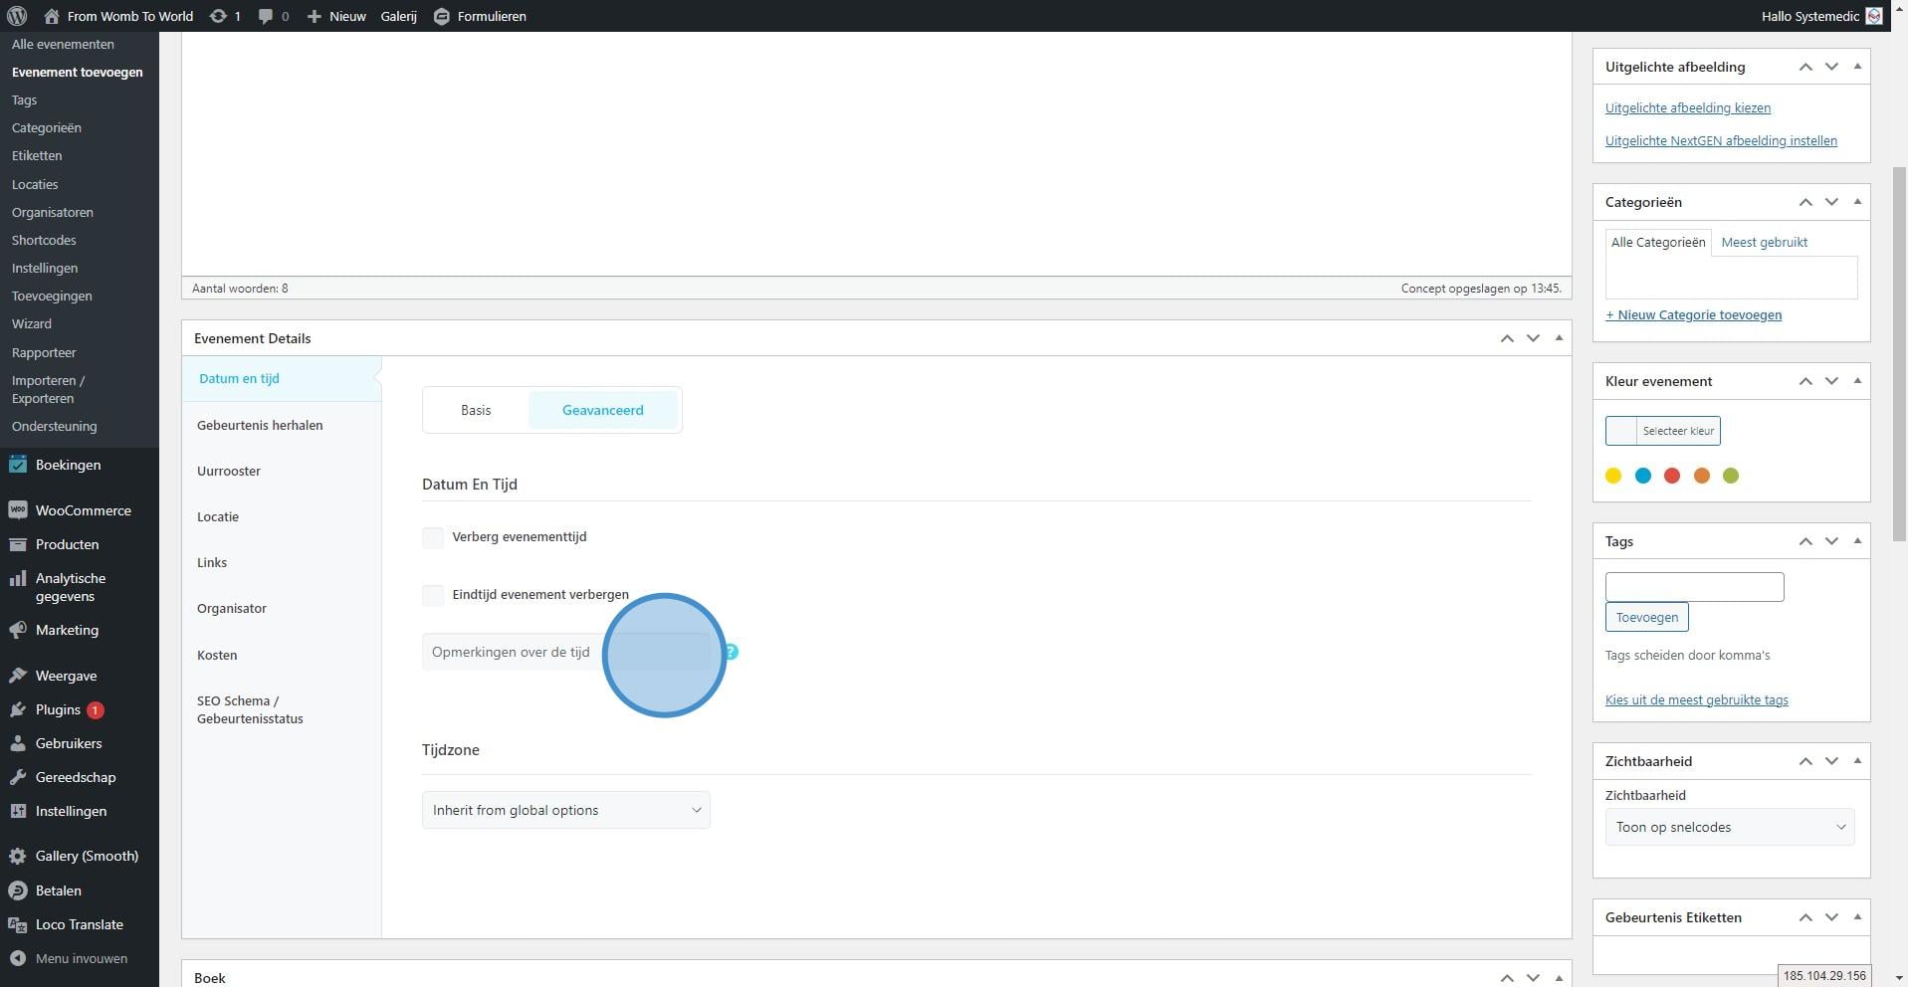Visit the From Womb To World site
The width and height of the screenshot is (1908, 987).
(x=118, y=16)
